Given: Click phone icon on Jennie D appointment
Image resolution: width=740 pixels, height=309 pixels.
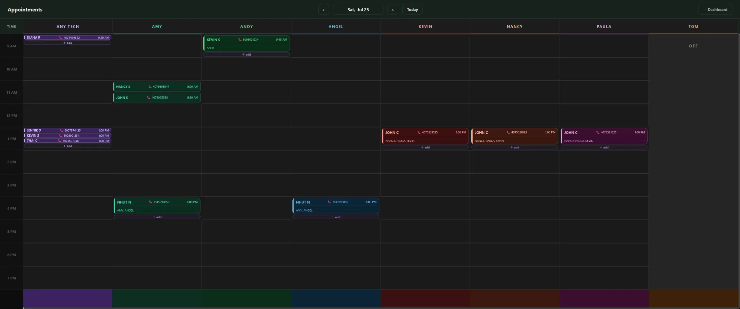Looking at the screenshot, I should (x=62, y=130).
